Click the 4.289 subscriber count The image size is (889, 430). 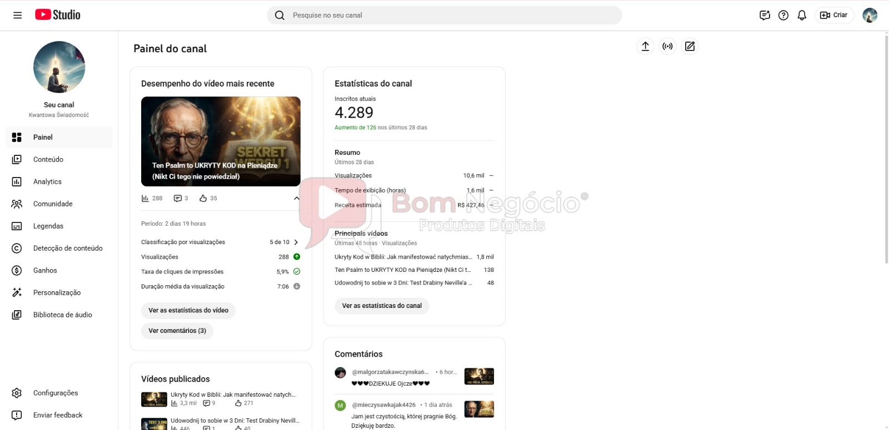pyautogui.click(x=354, y=113)
